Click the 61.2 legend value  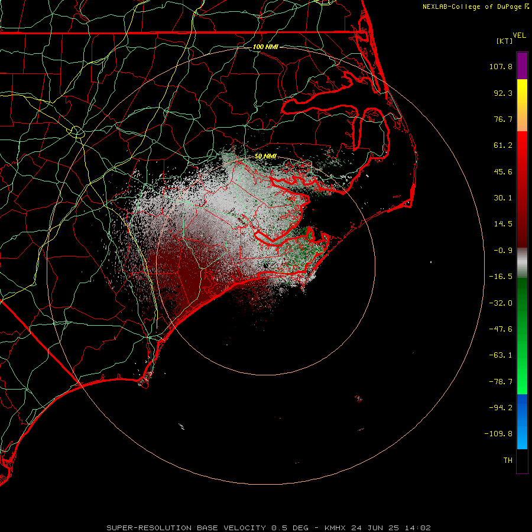point(503,145)
